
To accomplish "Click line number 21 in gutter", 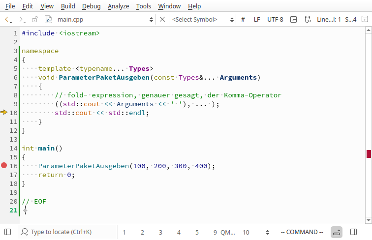I will [x=13, y=210].
